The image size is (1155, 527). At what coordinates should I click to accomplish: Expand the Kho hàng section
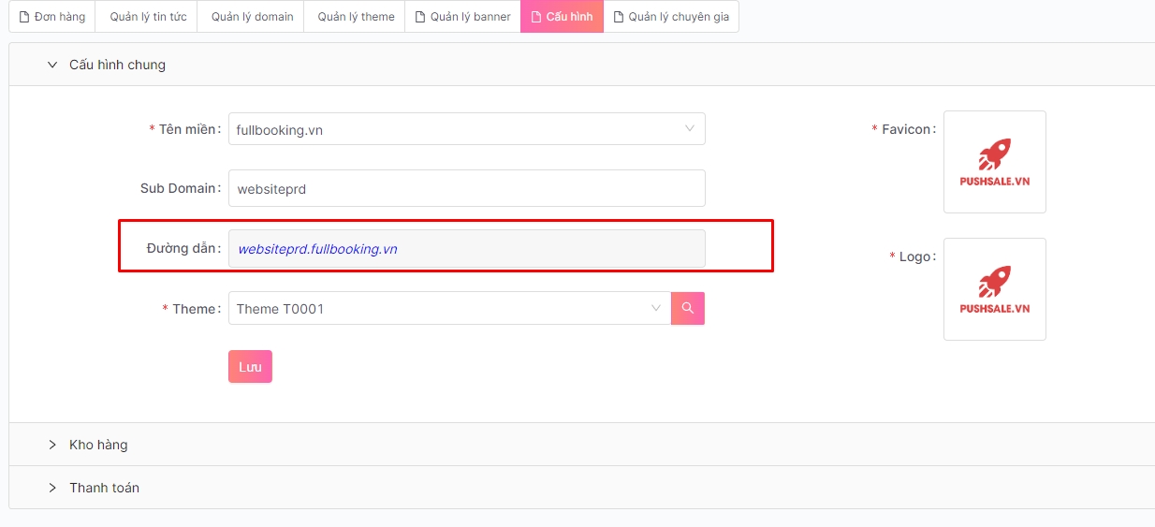point(98,445)
